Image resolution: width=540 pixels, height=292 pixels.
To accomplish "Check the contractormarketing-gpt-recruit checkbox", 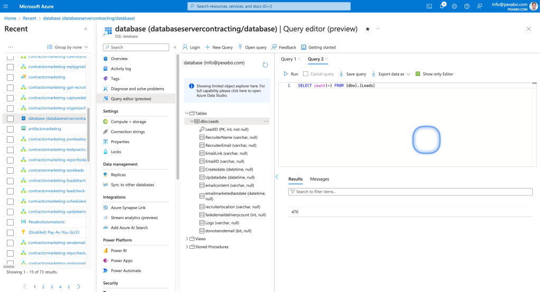I will [11, 88].
